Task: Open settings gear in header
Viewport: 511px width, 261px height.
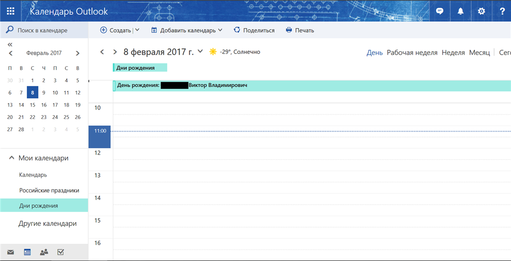Action: tap(481, 11)
